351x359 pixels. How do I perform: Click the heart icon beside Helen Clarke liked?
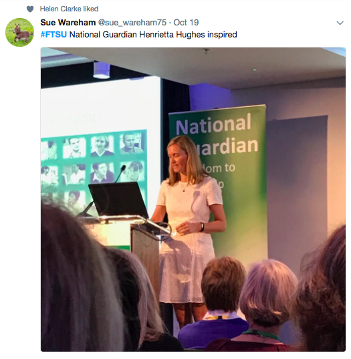point(30,9)
